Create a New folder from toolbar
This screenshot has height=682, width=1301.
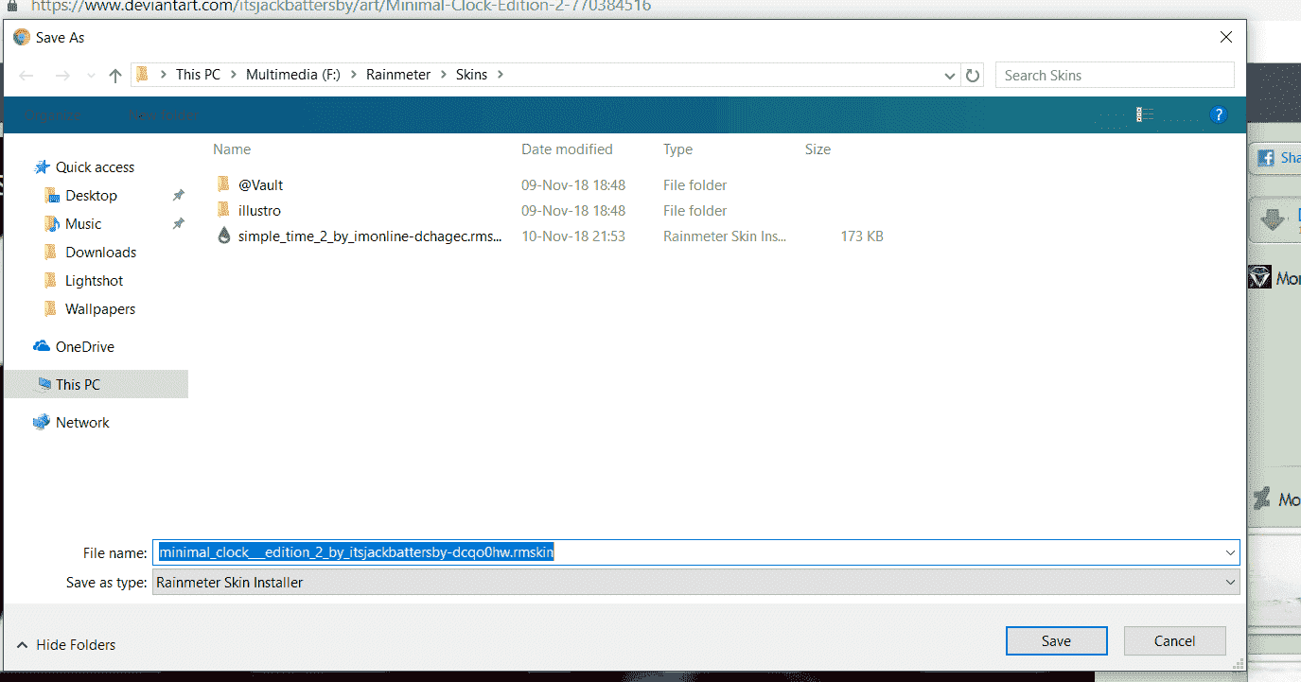[166, 115]
